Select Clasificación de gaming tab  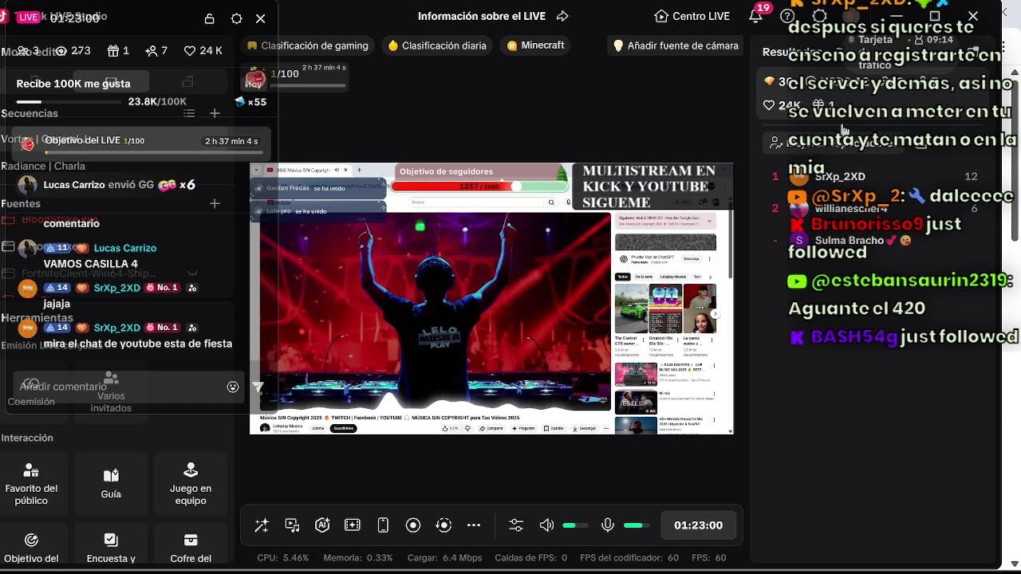point(308,45)
